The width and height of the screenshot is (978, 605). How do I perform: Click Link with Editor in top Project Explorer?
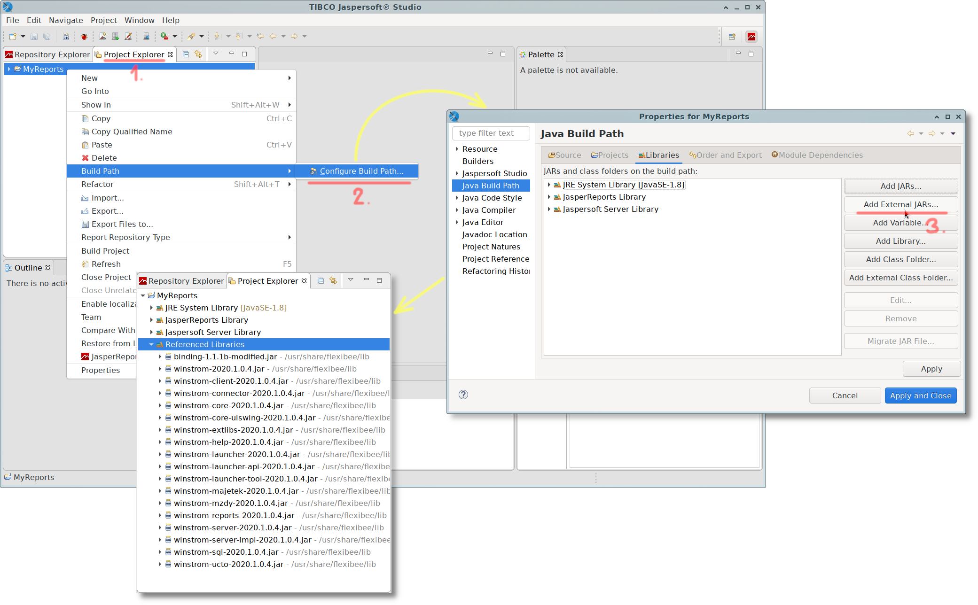click(x=198, y=54)
